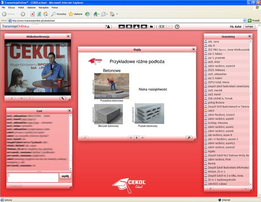Click browser Forward button
Viewport: 261px width, 202px height.
pyautogui.click(x=23, y=14)
